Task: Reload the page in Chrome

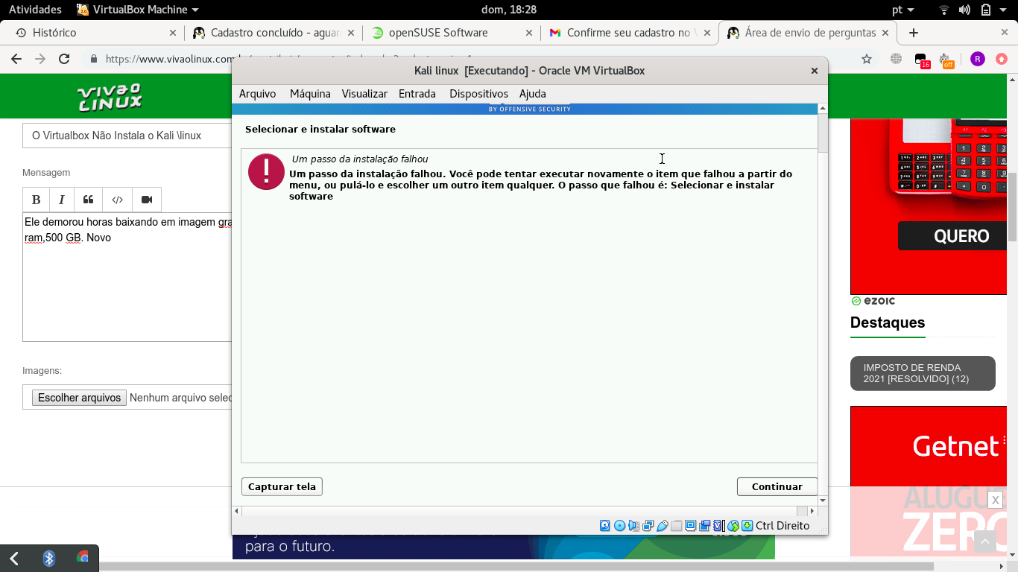Action: tap(64, 59)
